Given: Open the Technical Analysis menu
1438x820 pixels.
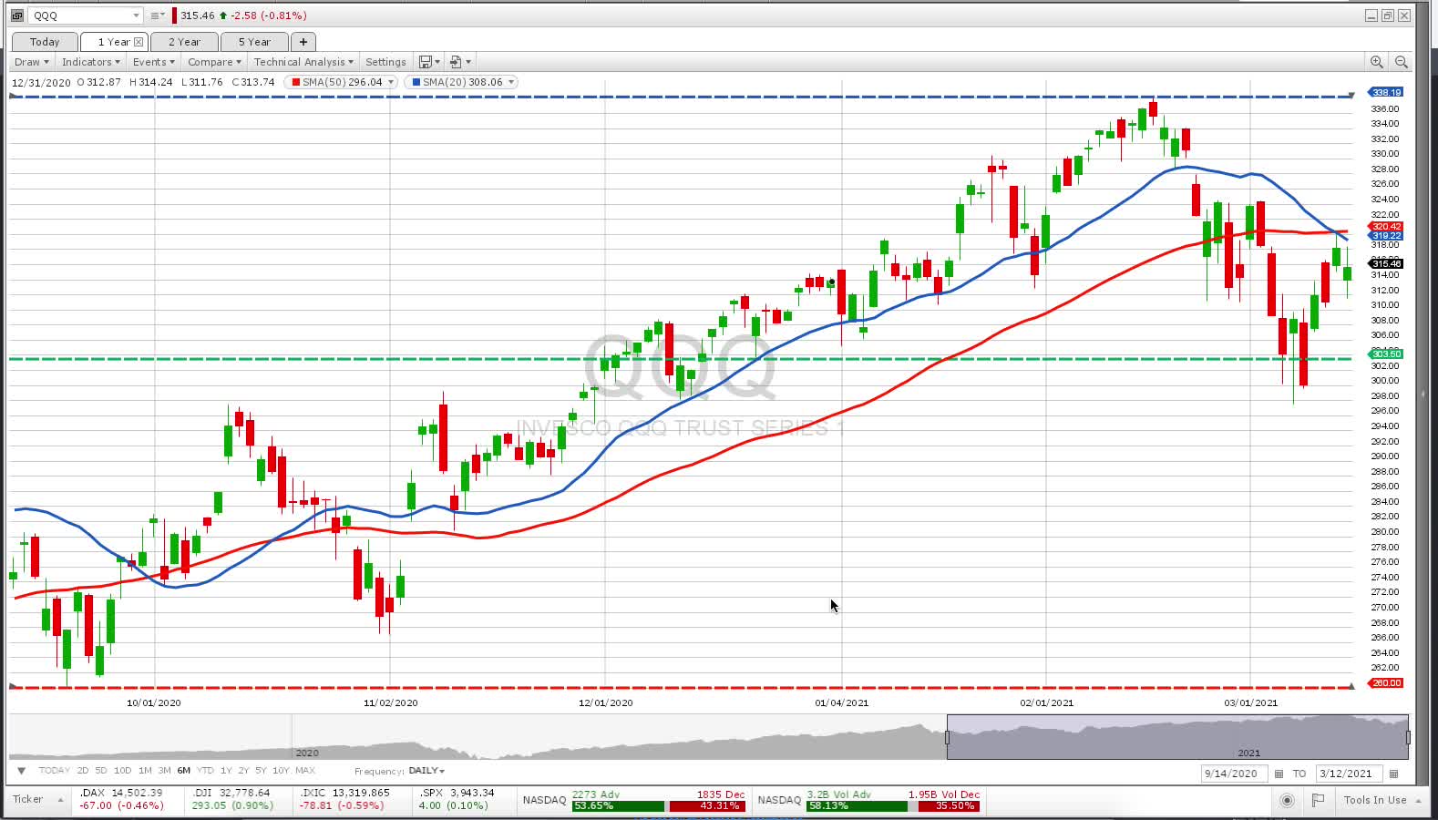Looking at the screenshot, I should 303,62.
